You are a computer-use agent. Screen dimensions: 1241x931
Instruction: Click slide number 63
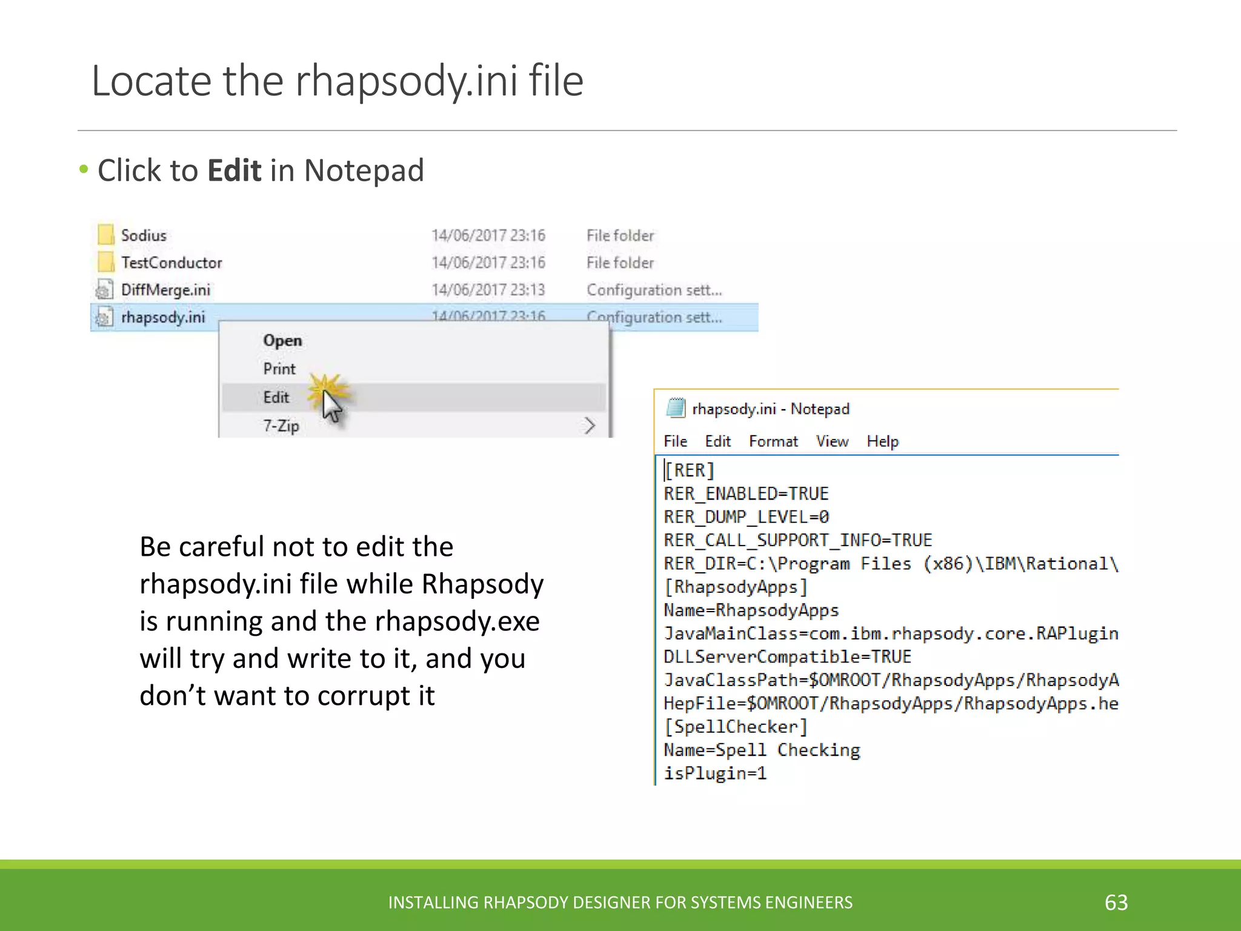(1116, 903)
